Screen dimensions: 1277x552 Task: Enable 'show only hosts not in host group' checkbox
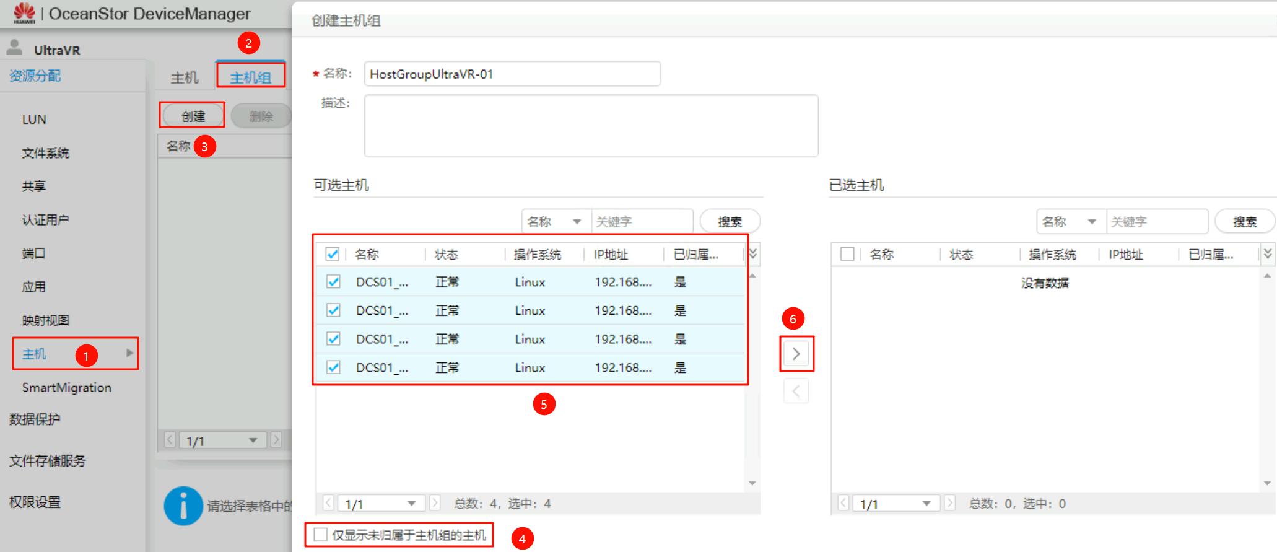[320, 535]
